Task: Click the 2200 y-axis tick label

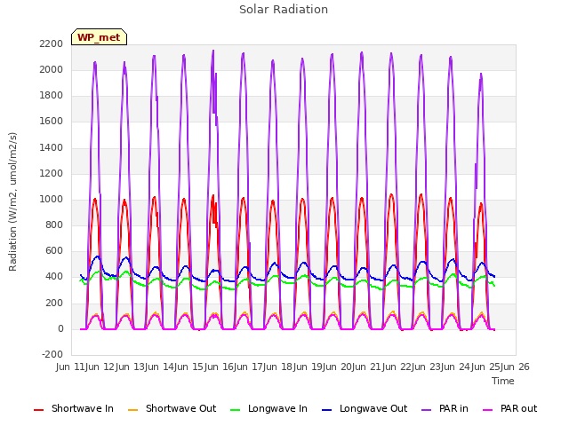Action: (x=52, y=44)
